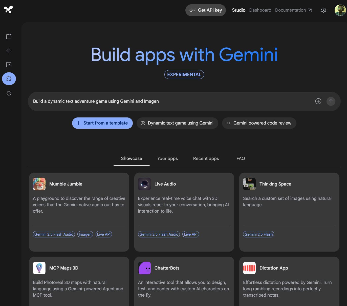Click the Live Audio card title
The height and width of the screenshot is (306, 347).
[x=165, y=184]
